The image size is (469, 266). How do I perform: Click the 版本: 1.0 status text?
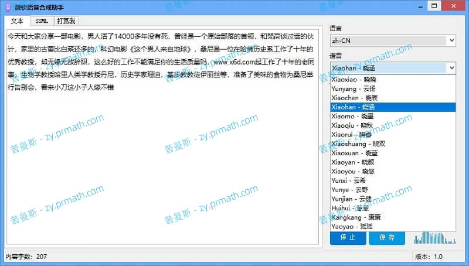(x=429, y=257)
